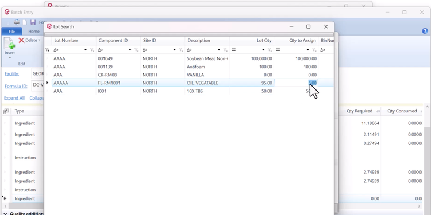Open the Lot Qty filter dropdown arrow
The image size is (431, 215).
point(263,50)
